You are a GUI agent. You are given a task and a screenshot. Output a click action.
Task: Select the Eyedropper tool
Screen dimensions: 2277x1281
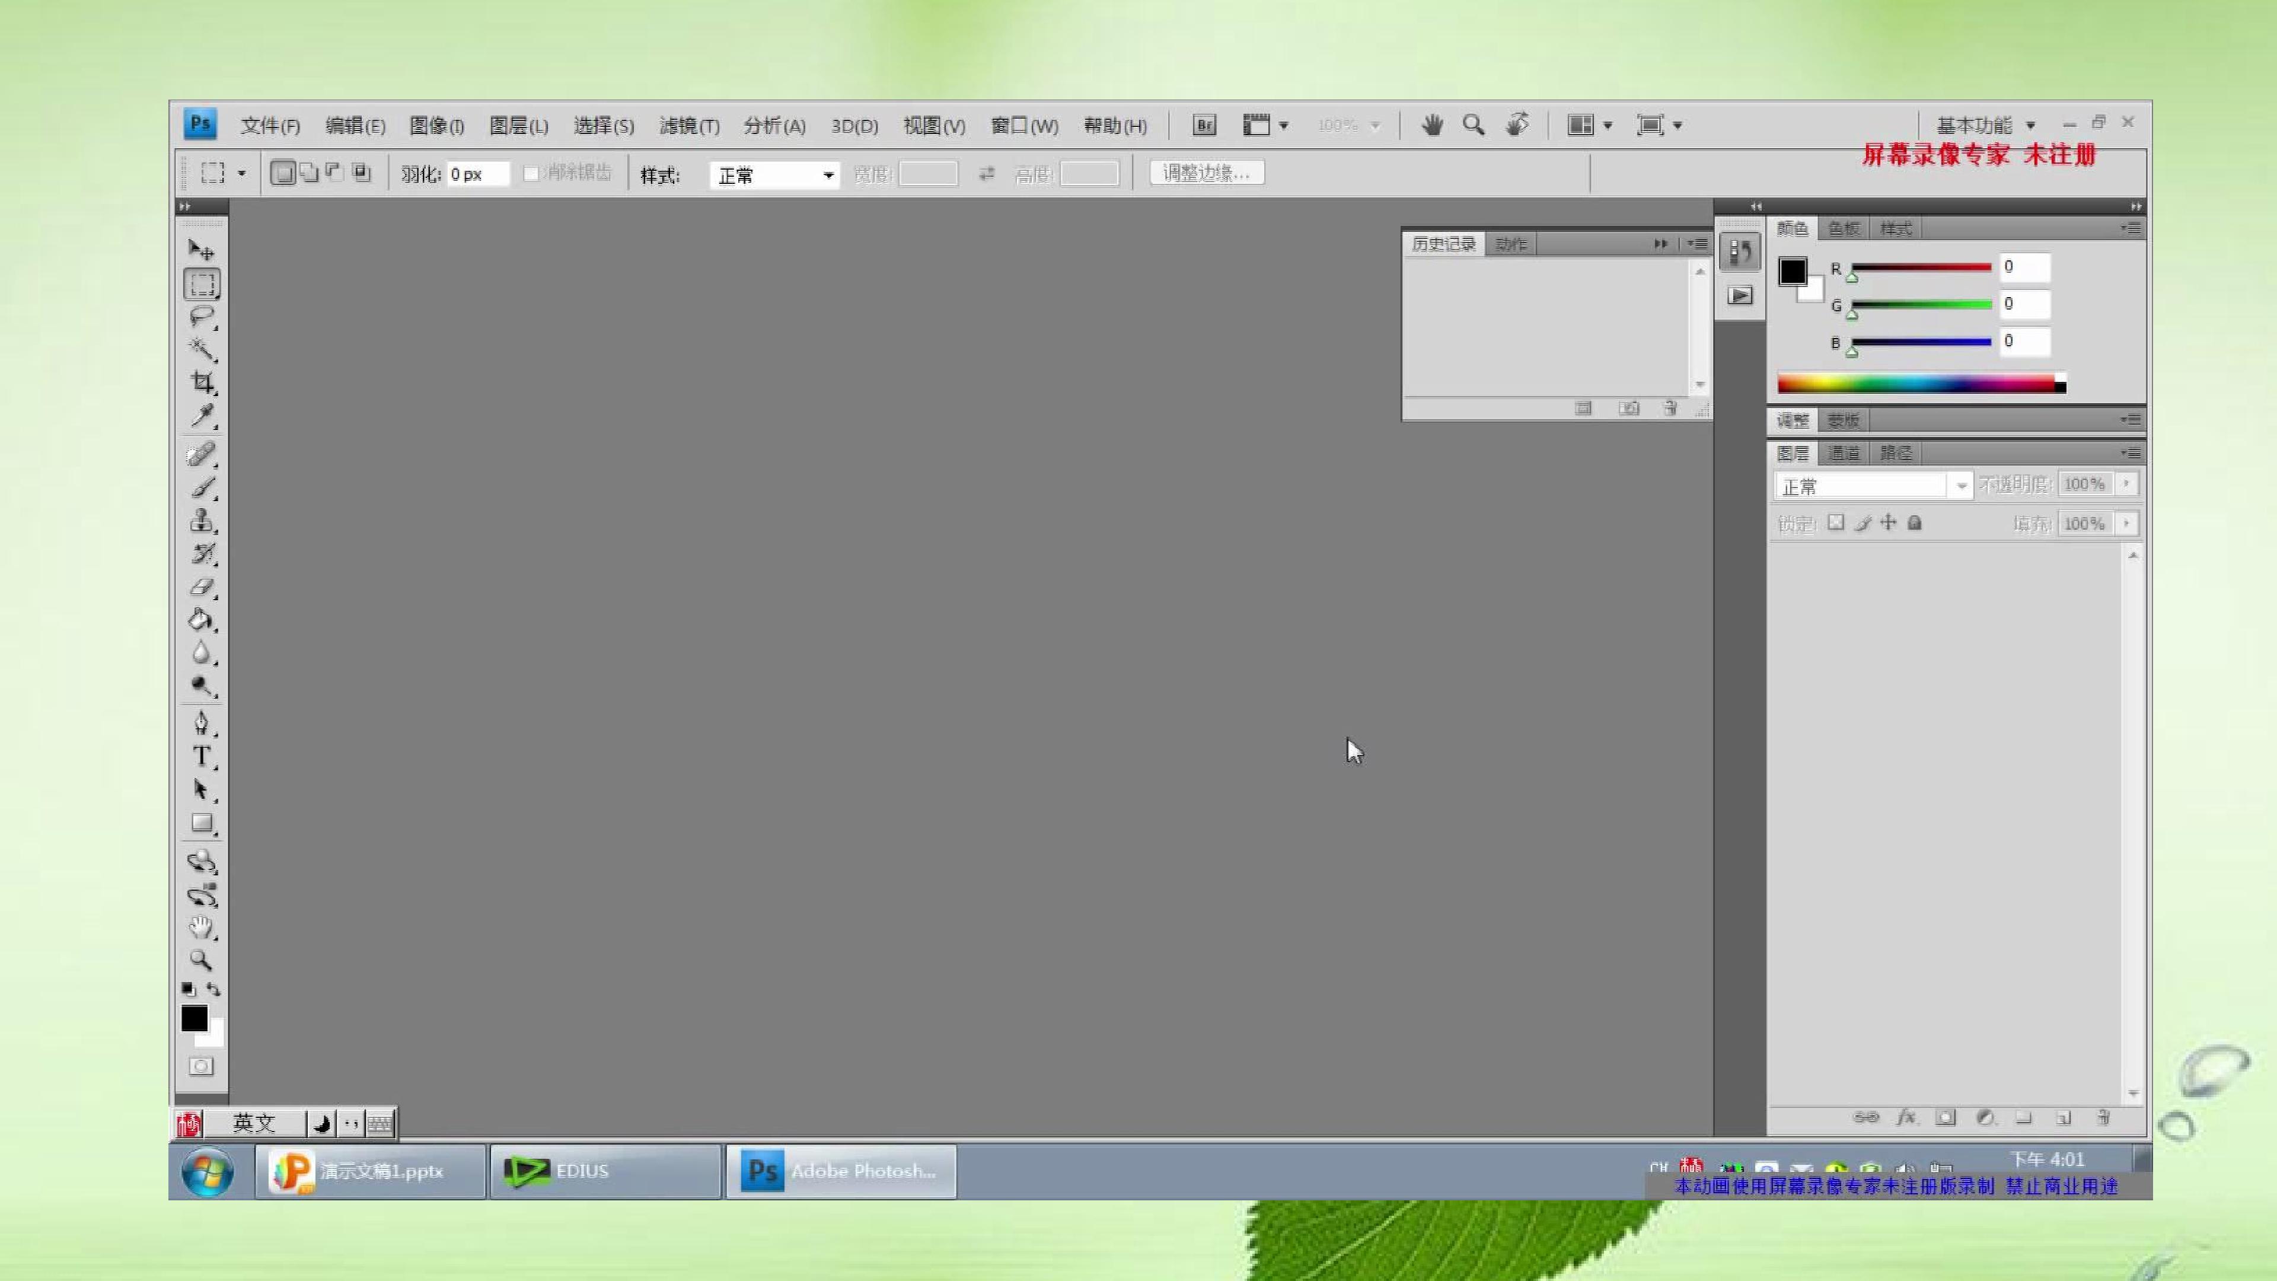pyautogui.click(x=202, y=416)
